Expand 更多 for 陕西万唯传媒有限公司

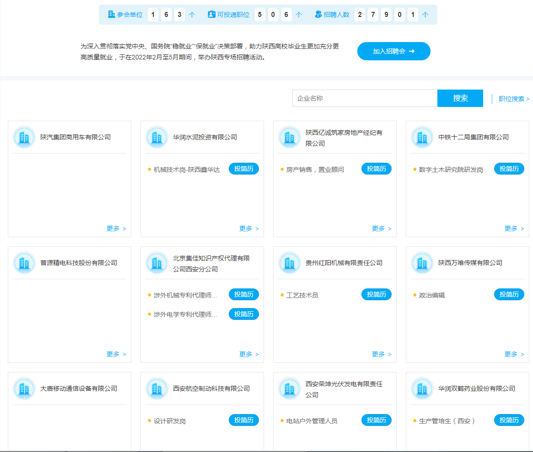[514, 354]
